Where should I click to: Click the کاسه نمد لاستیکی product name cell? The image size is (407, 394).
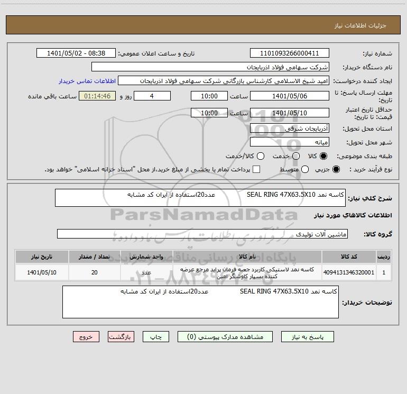click(x=247, y=272)
